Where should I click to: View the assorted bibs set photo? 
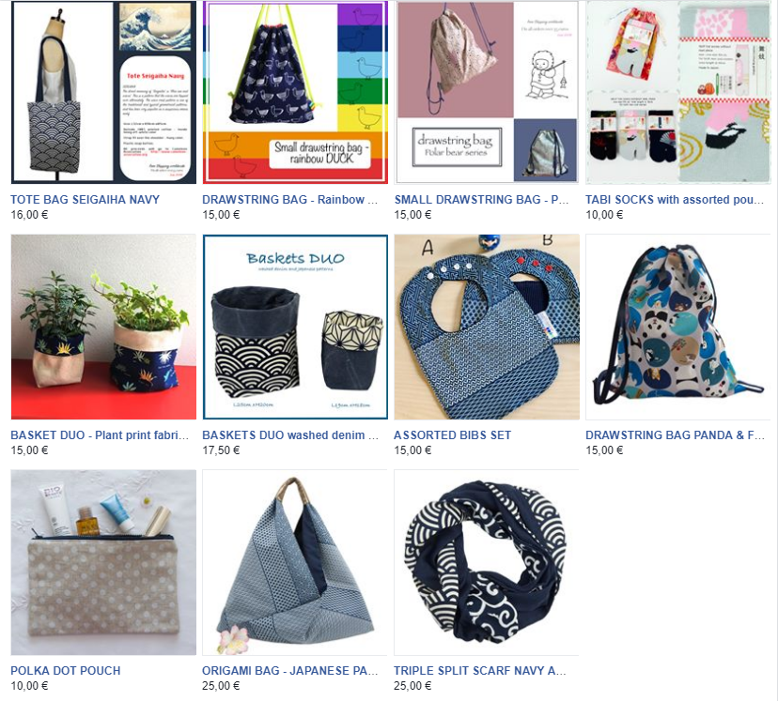click(x=487, y=327)
